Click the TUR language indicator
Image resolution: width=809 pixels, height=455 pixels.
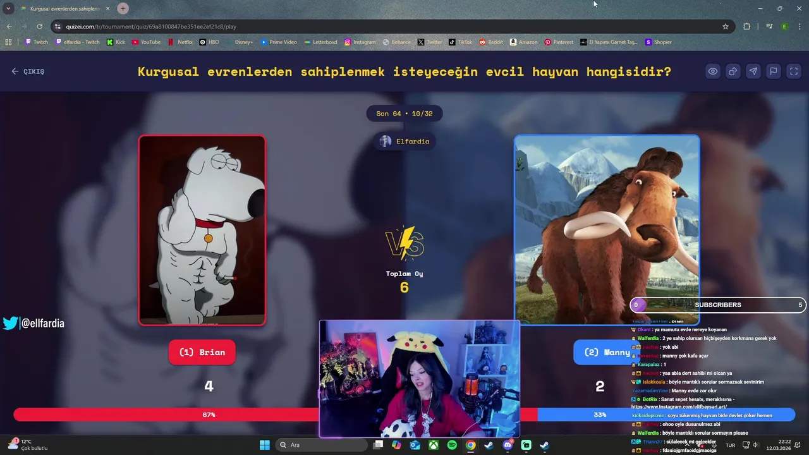point(730,445)
